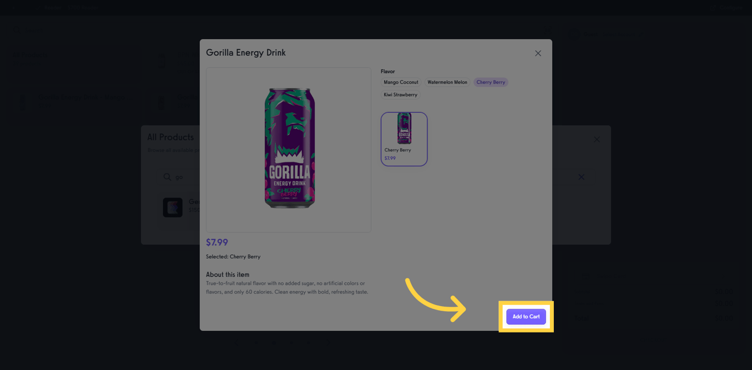Clear the product search with the X icon

(x=581, y=177)
